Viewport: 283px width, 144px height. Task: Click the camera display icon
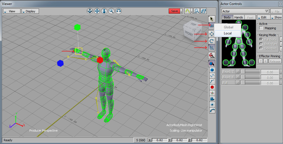click(212, 99)
